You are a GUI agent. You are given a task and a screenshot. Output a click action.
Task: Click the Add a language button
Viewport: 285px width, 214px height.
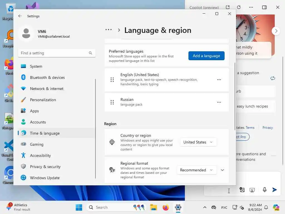pyautogui.click(x=206, y=56)
